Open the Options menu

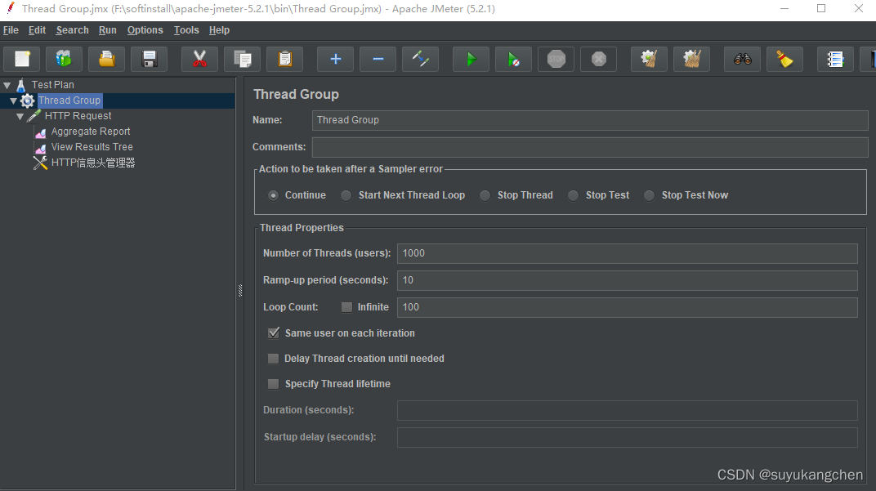[x=145, y=30]
